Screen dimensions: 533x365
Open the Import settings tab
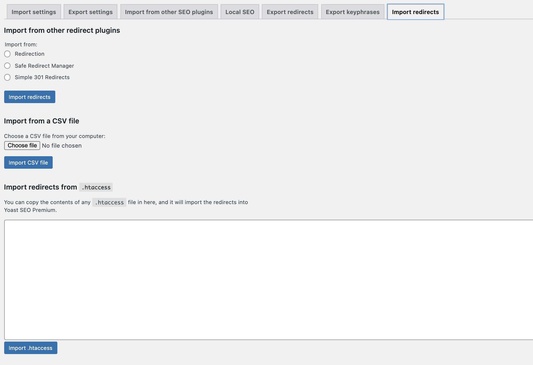34,12
